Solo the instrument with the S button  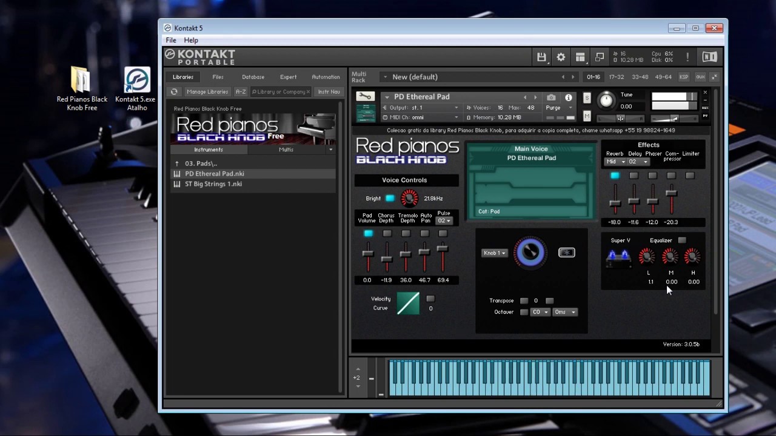pos(587,98)
